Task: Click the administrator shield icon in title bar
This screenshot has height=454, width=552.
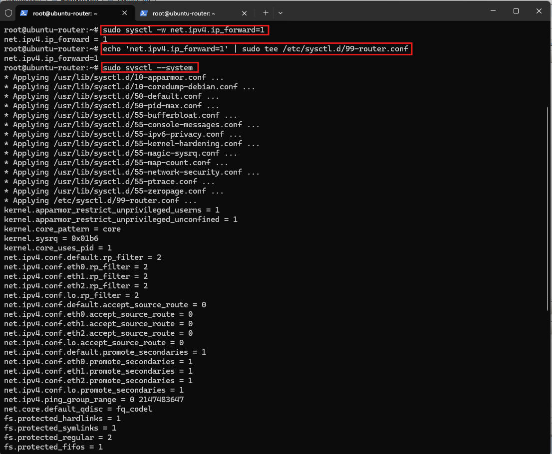Action: coord(8,13)
